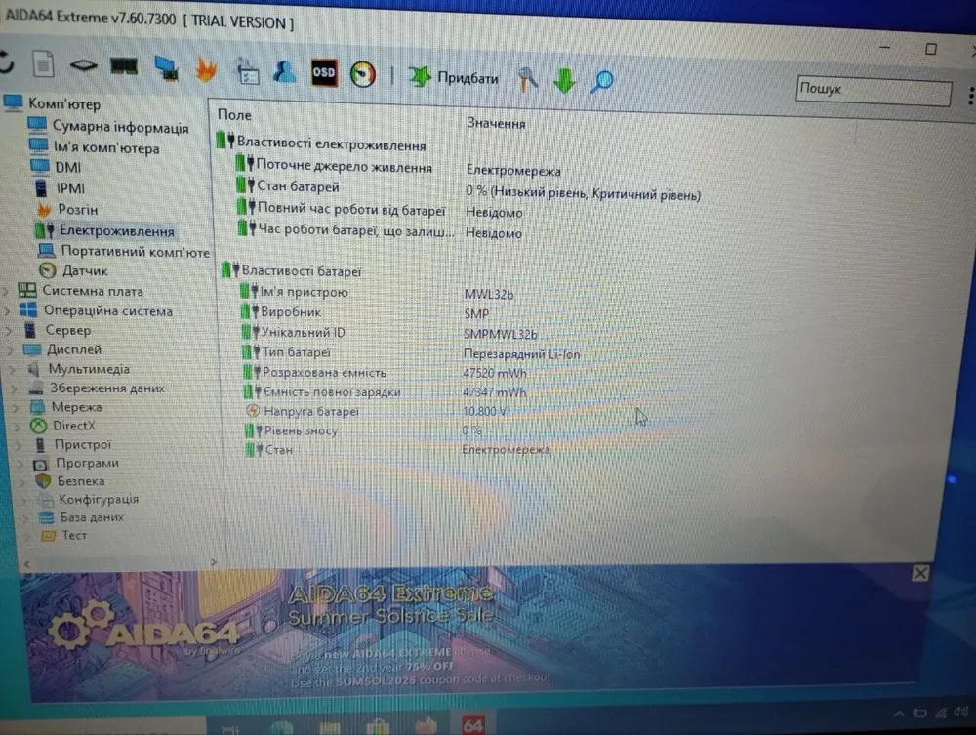
Task: Click the green down-arrow update icon
Action: coord(564,81)
